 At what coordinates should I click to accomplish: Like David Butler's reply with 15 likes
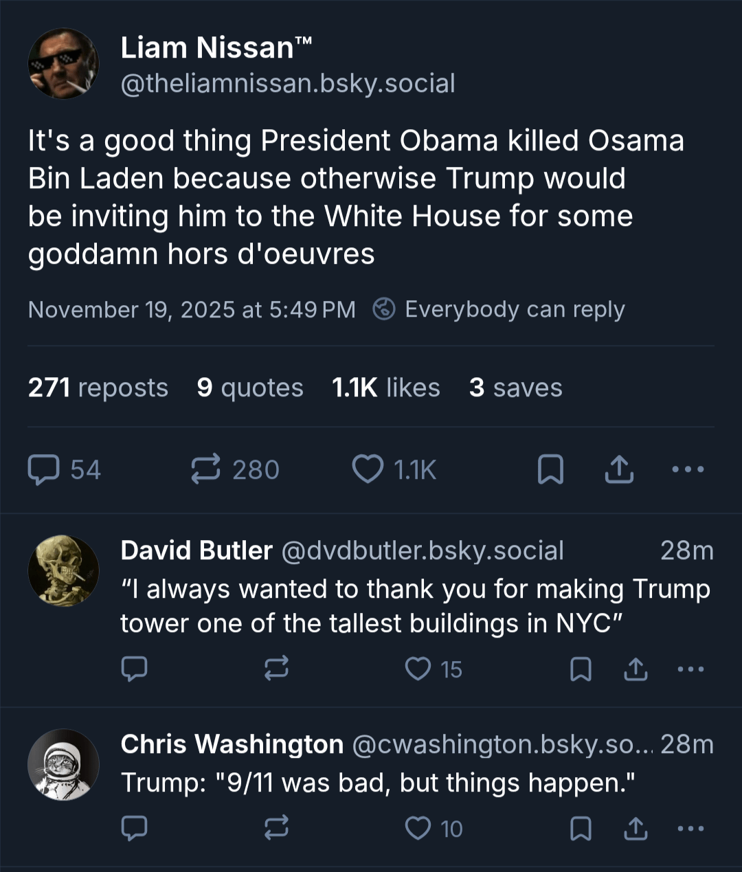[x=418, y=669]
